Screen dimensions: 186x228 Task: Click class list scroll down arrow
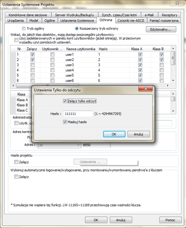[x=173, y=111]
